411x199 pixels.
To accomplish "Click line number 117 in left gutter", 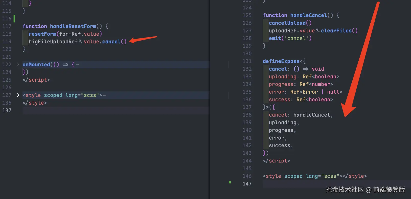I will tap(7, 26).
